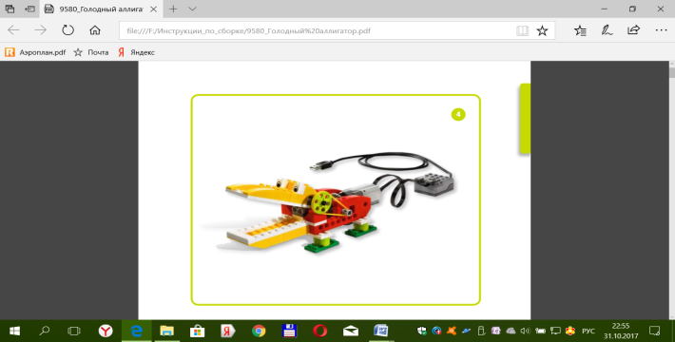The image size is (675, 342).
Task: Add this page to favorites star
Action: (x=542, y=30)
